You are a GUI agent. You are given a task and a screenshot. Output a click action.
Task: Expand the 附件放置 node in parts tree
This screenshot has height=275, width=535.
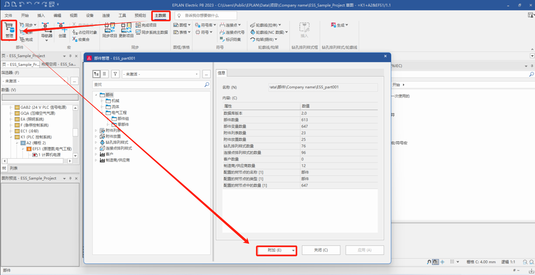coord(96,136)
